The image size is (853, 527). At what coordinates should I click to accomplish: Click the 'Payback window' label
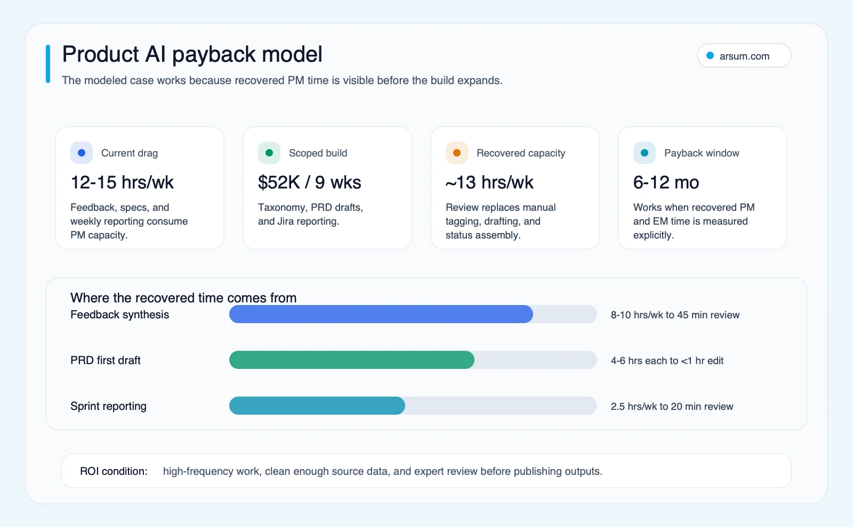coord(702,153)
